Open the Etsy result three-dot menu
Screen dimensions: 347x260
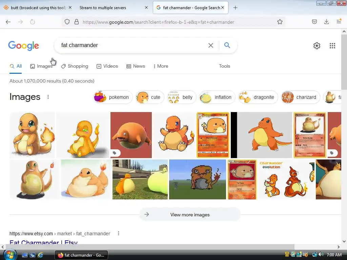tap(119, 233)
